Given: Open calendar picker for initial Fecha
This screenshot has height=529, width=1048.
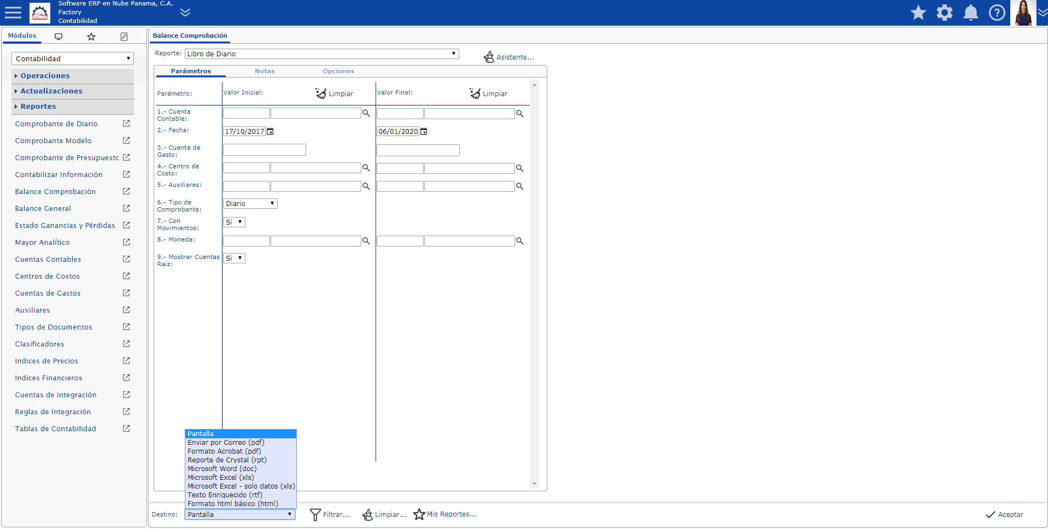Looking at the screenshot, I should click(270, 132).
